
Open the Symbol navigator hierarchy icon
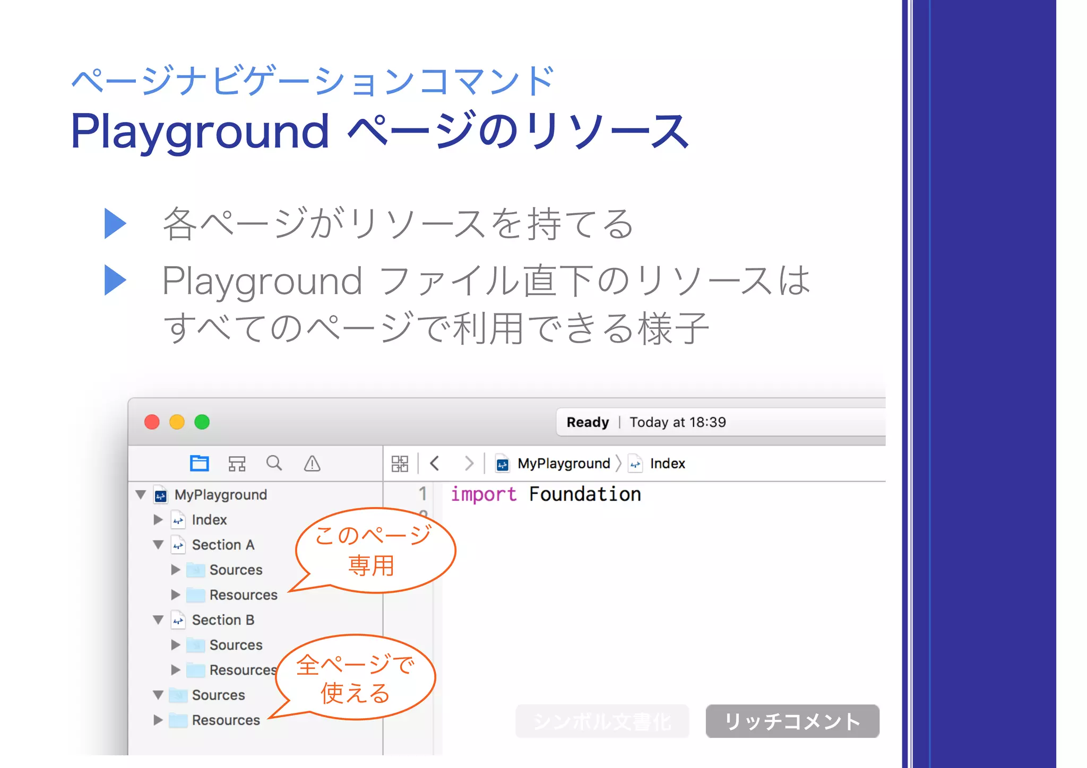click(237, 464)
